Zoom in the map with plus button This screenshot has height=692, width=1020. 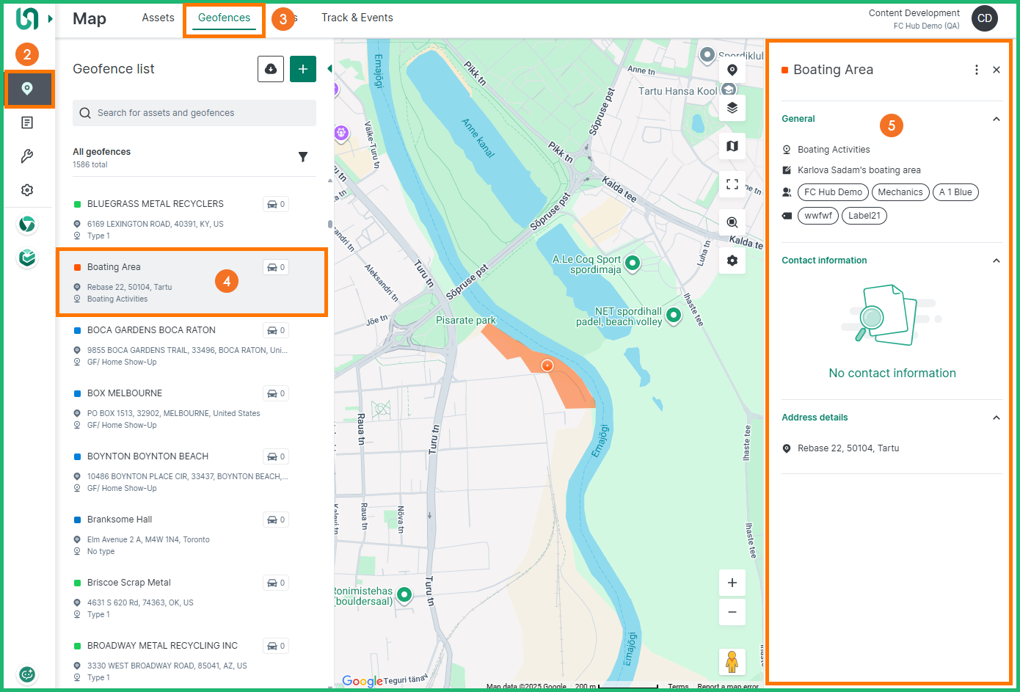(x=732, y=583)
